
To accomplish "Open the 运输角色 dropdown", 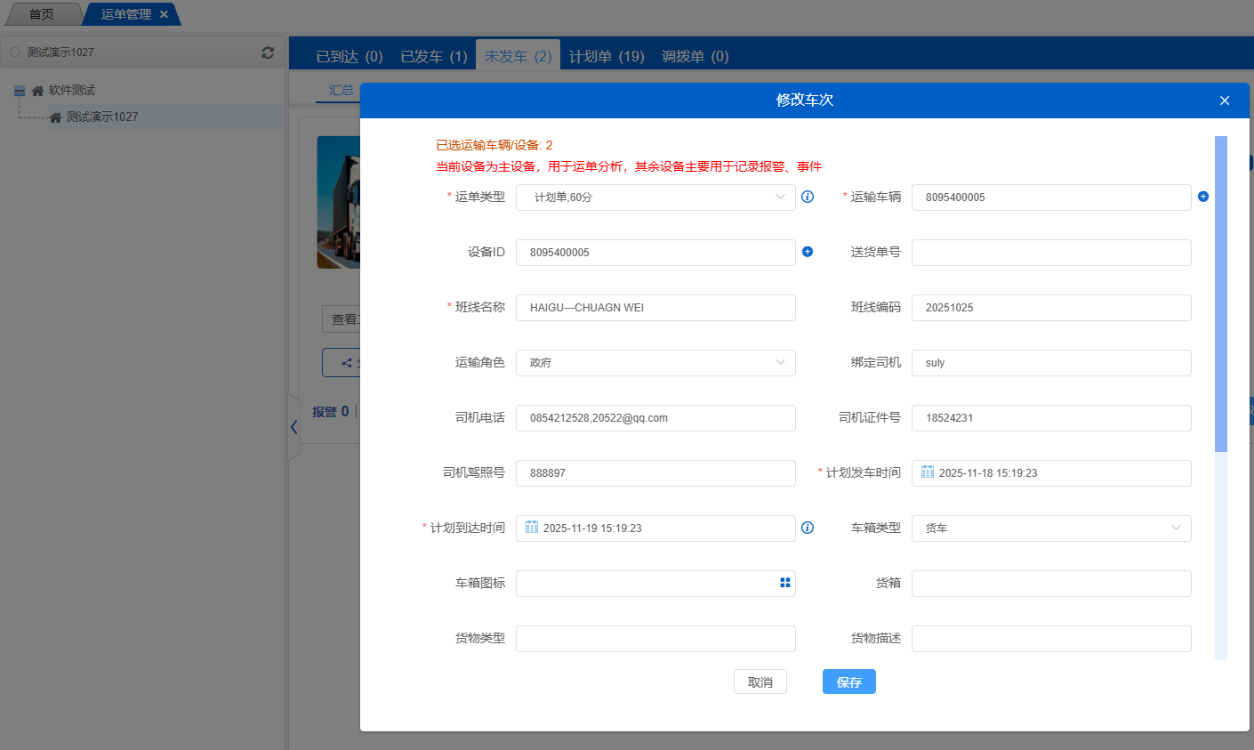I will point(655,363).
